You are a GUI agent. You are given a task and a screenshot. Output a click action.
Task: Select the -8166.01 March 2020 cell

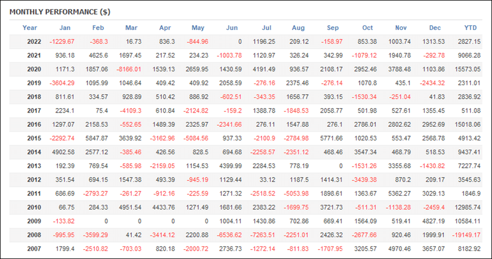pyautogui.click(x=129, y=69)
